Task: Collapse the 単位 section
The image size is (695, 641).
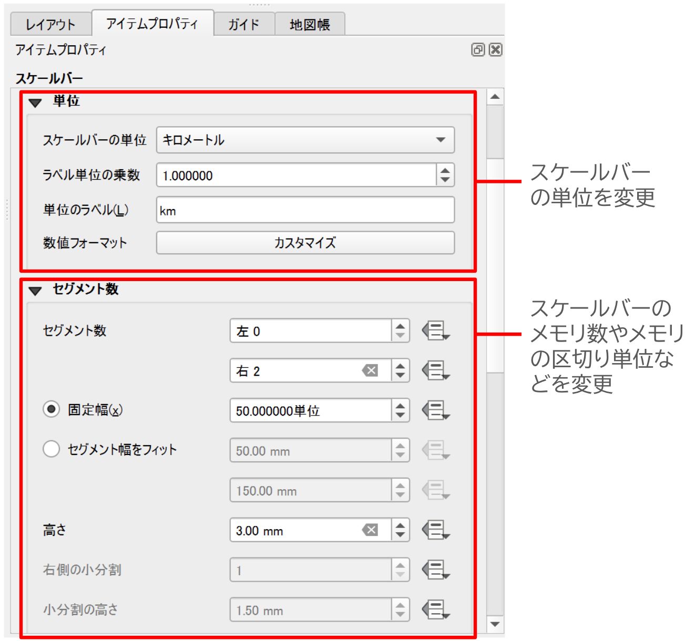Action: click(35, 102)
